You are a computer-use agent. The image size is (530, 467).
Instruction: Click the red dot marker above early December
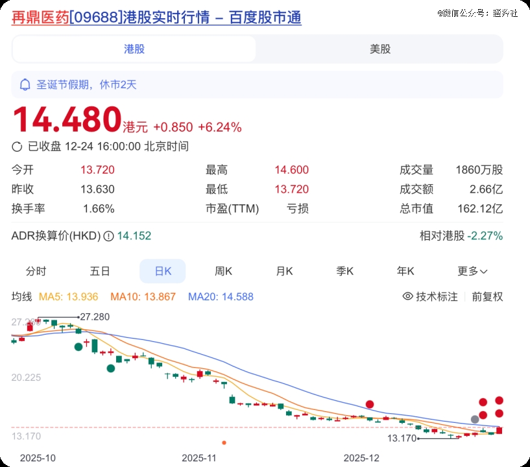[x=370, y=404]
